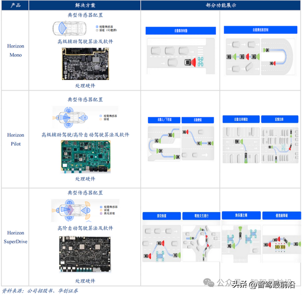
Task: Click the roundabout diagram under 環島交互通行
Action: 201,244
